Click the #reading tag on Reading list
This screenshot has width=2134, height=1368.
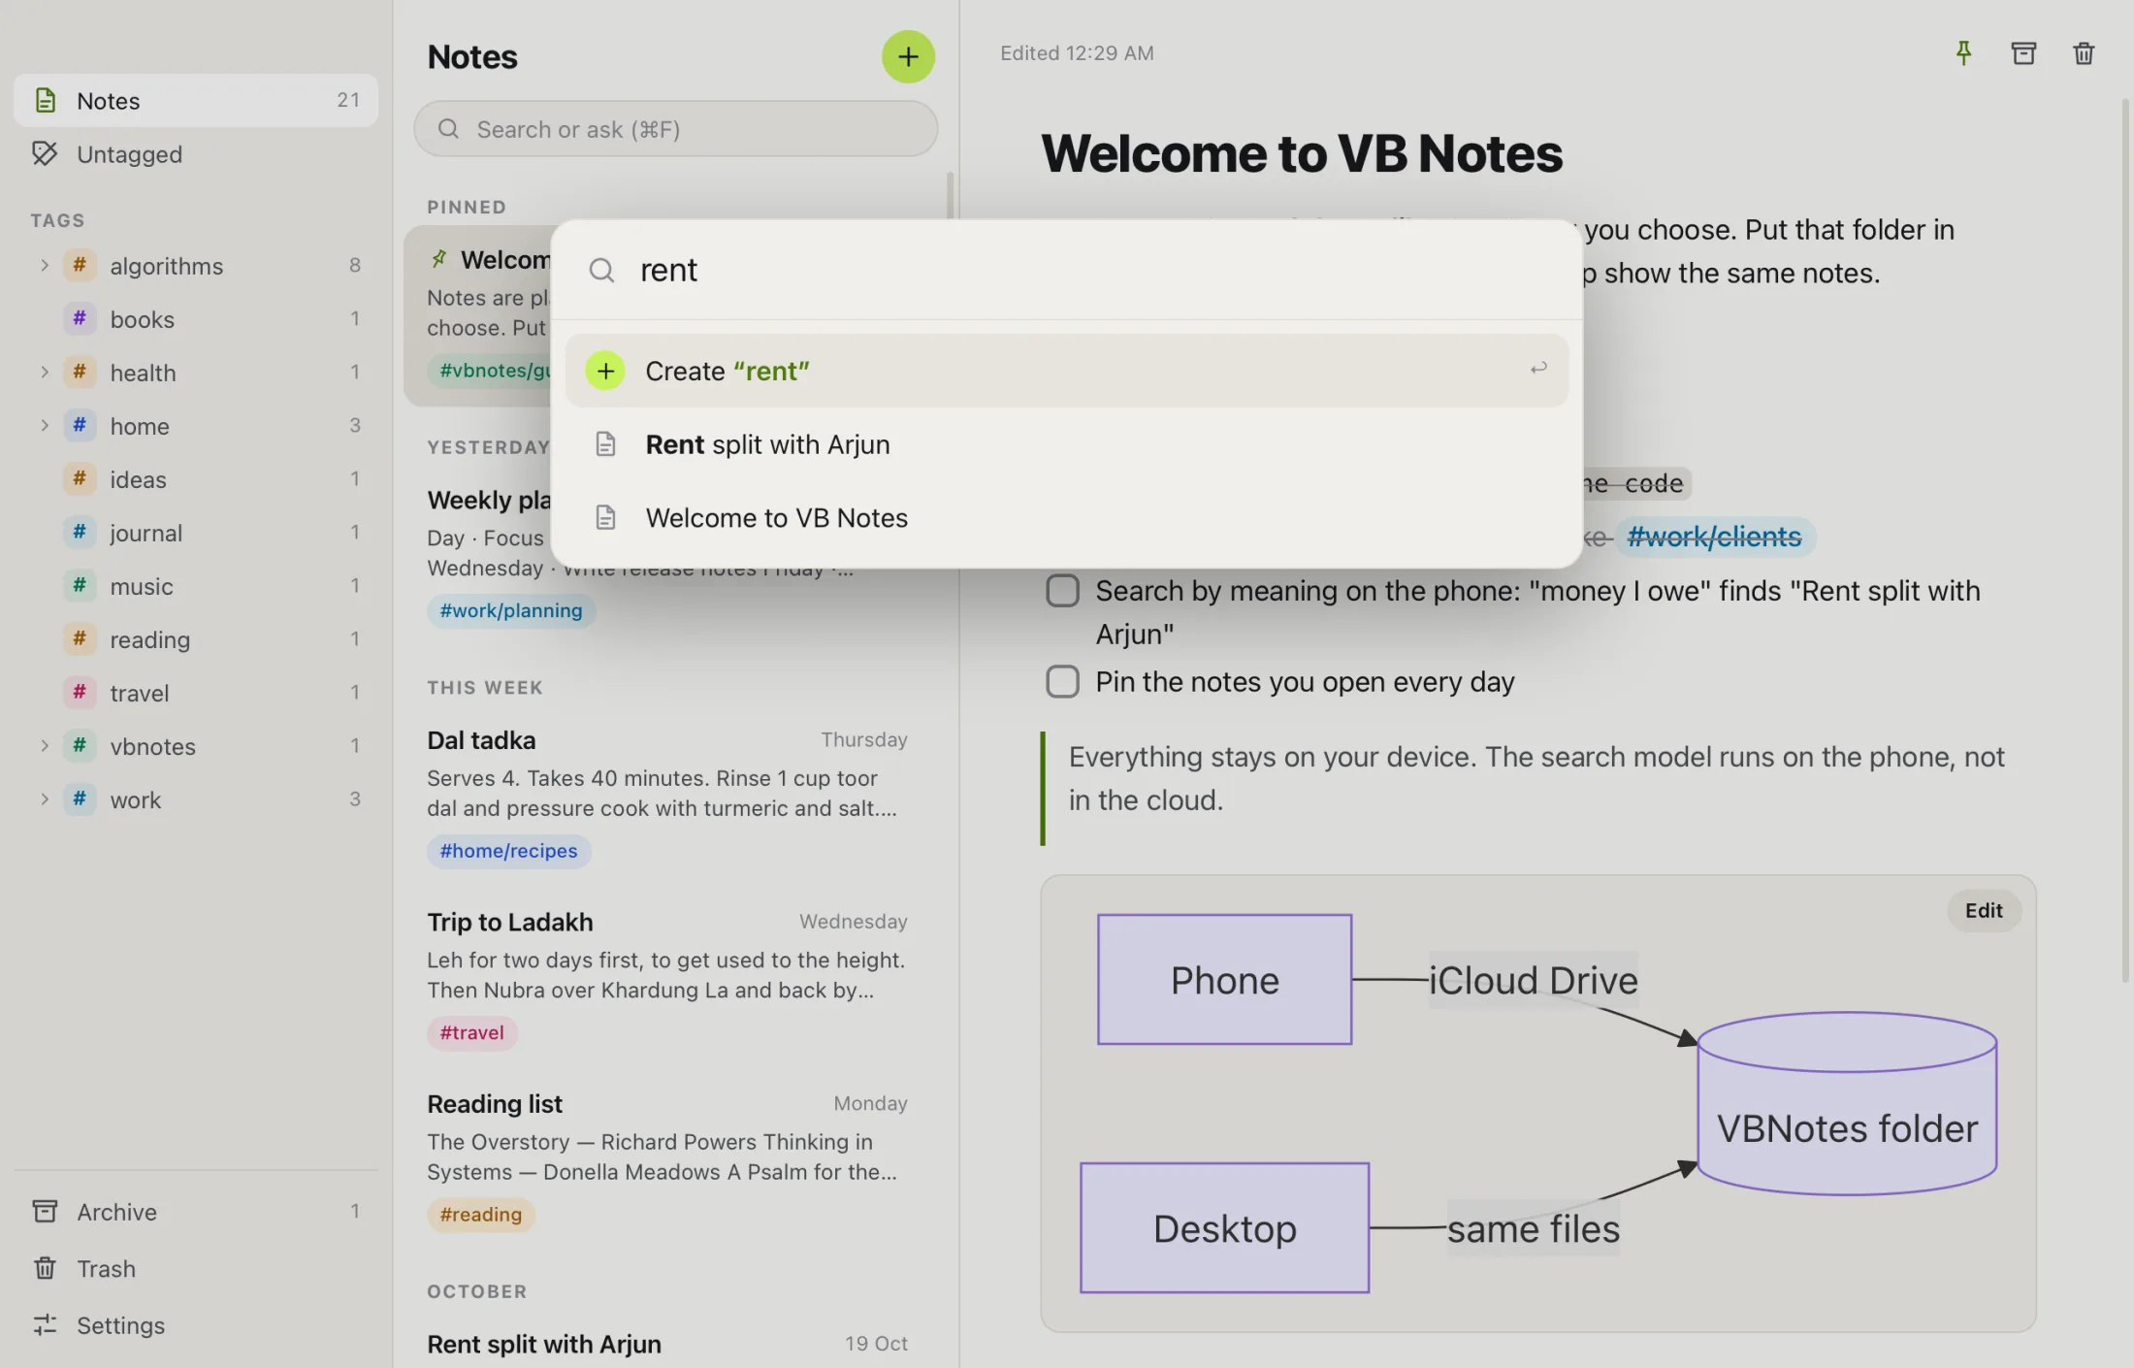pos(480,1215)
